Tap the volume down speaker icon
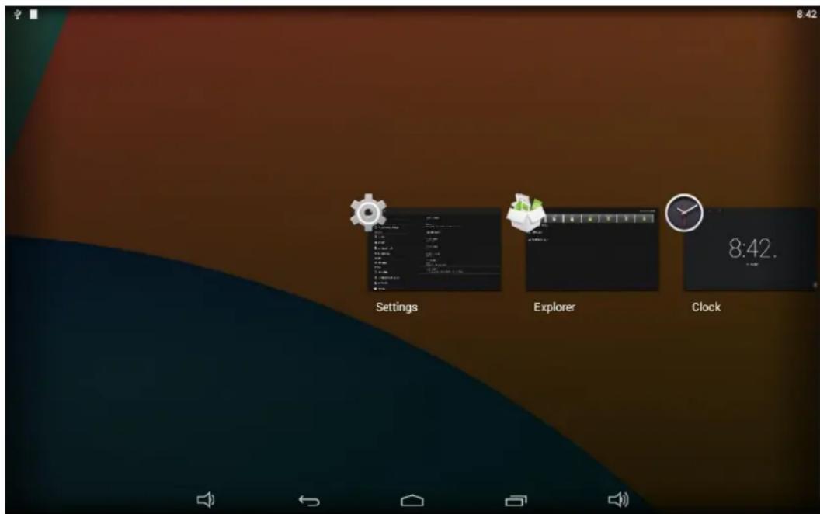Viewport: 820px width, 514px height. click(206, 500)
